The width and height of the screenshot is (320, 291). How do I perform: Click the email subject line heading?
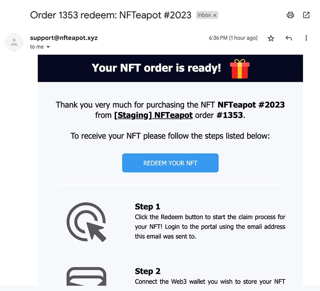pos(110,15)
